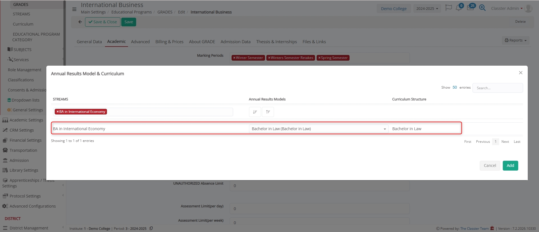
Task: Open the notifications bell icon
Action: [458, 8]
